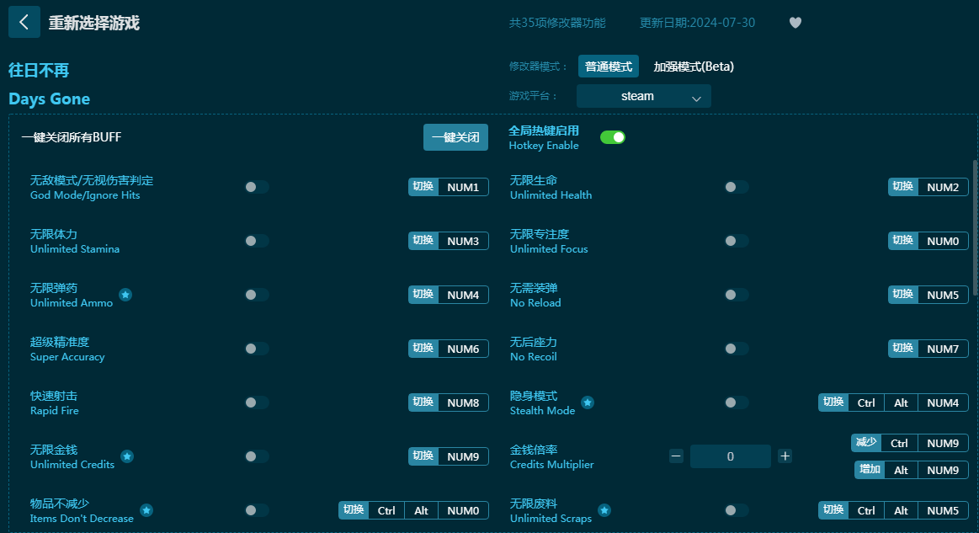Click 共35项修改器功能 count text
This screenshot has height=533, width=979.
tap(557, 23)
